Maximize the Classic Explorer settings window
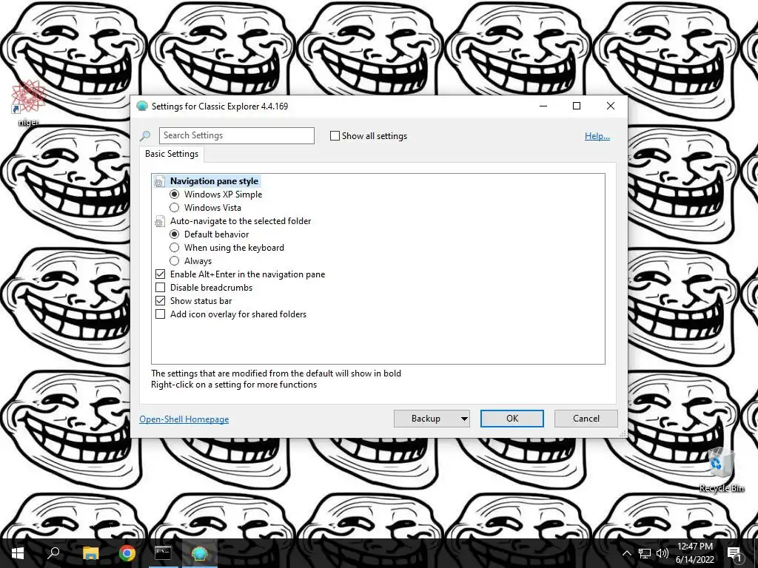The width and height of the screenshot is (758, 568). (576, 106)
